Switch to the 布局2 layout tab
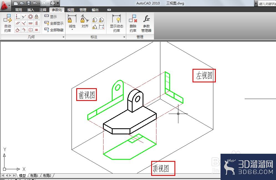This screenshot has height=180, width=276. tap(47, 176)
